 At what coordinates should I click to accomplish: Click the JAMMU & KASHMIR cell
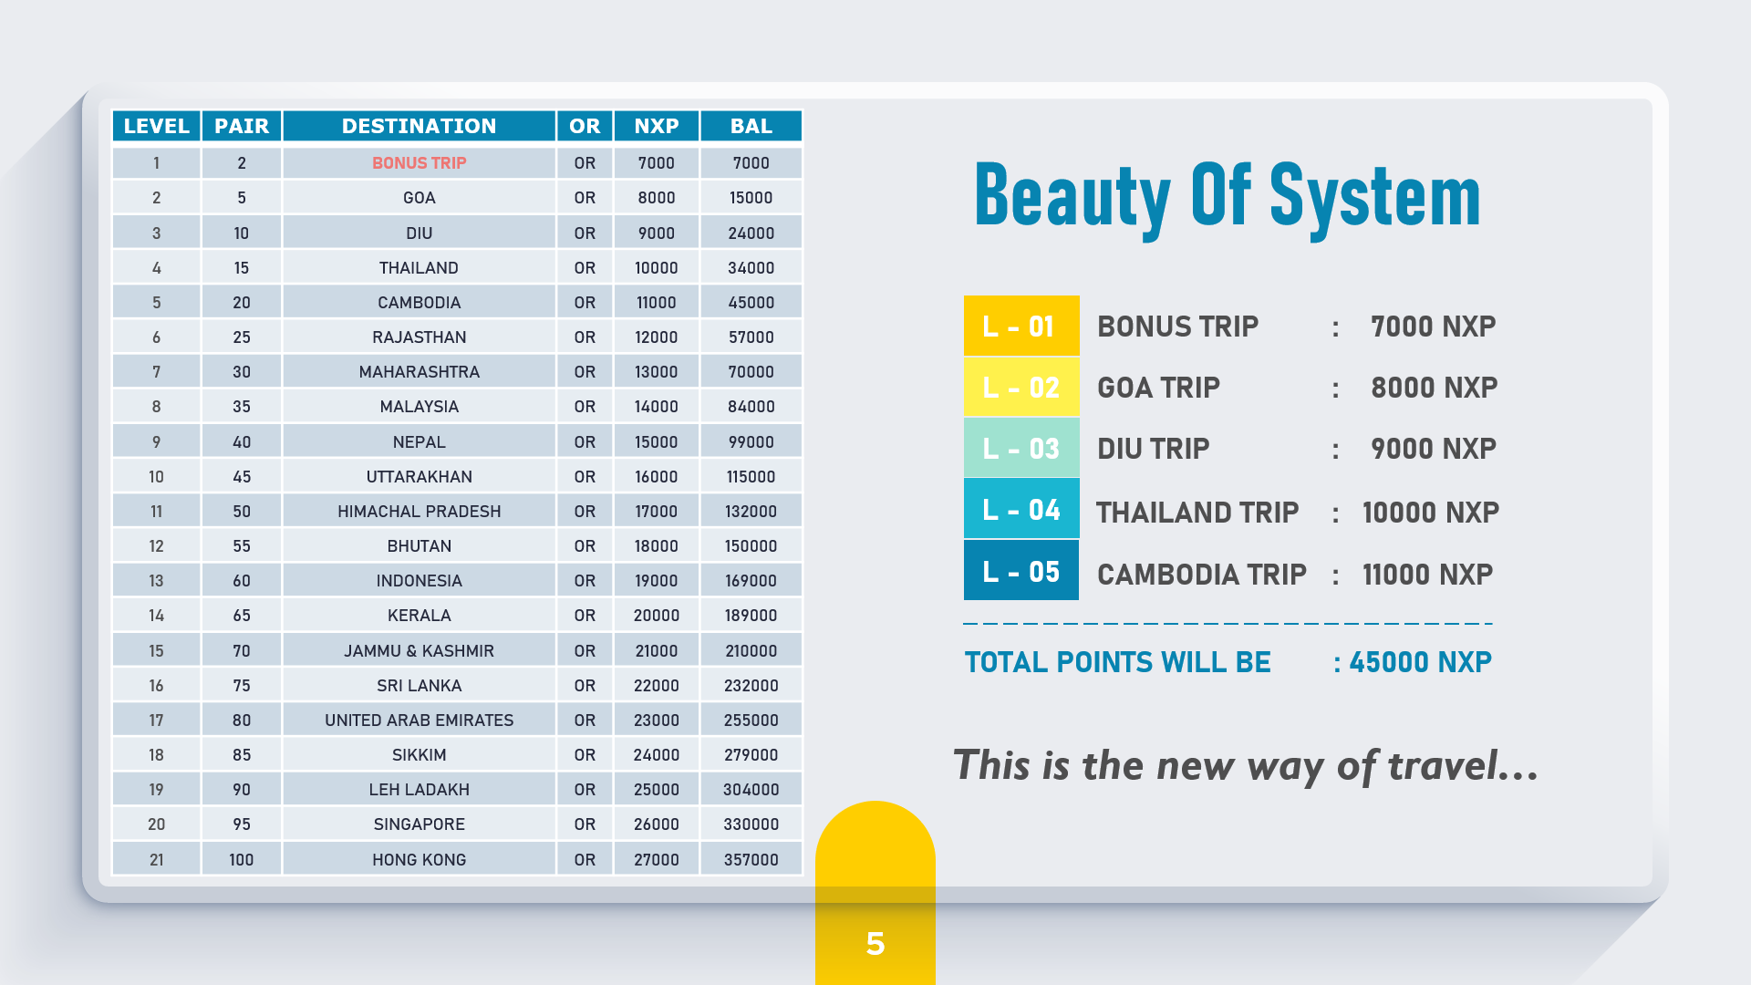tap(420, 651)
